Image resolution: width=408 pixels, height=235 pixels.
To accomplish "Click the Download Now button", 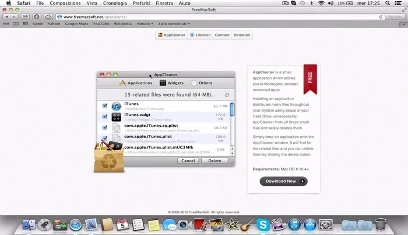I will coord(284,181).
